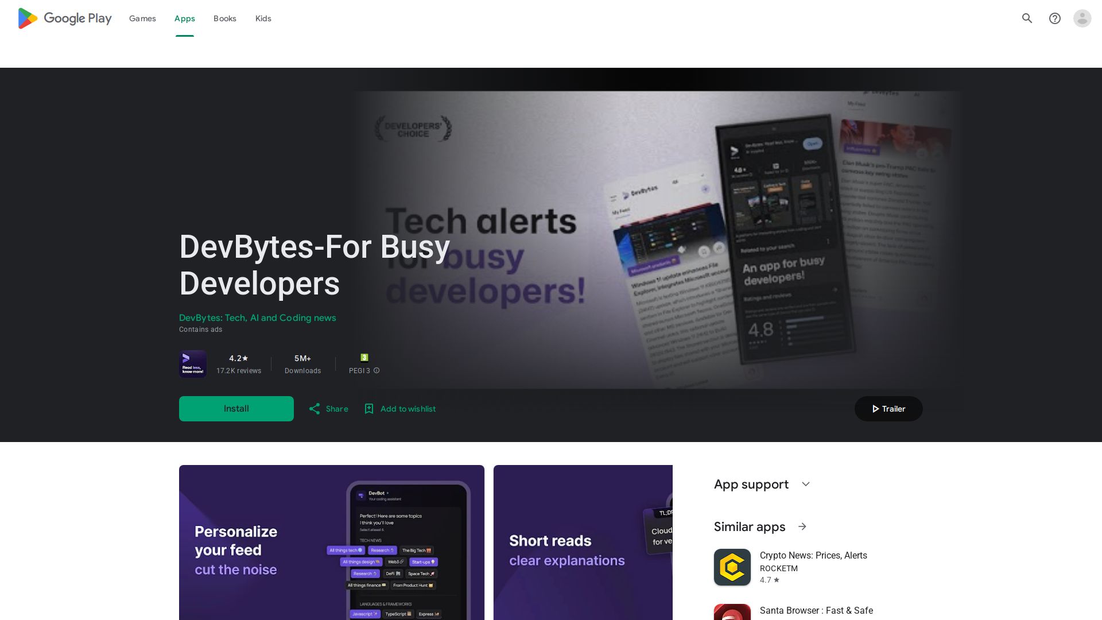This screenshot has height=620, width=1102.
Task: Click the Crypto News app icon
Action: (732, 567)
